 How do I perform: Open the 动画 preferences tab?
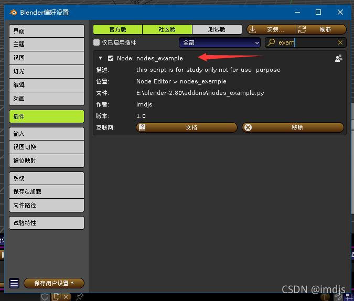click(x=47, y=99)
